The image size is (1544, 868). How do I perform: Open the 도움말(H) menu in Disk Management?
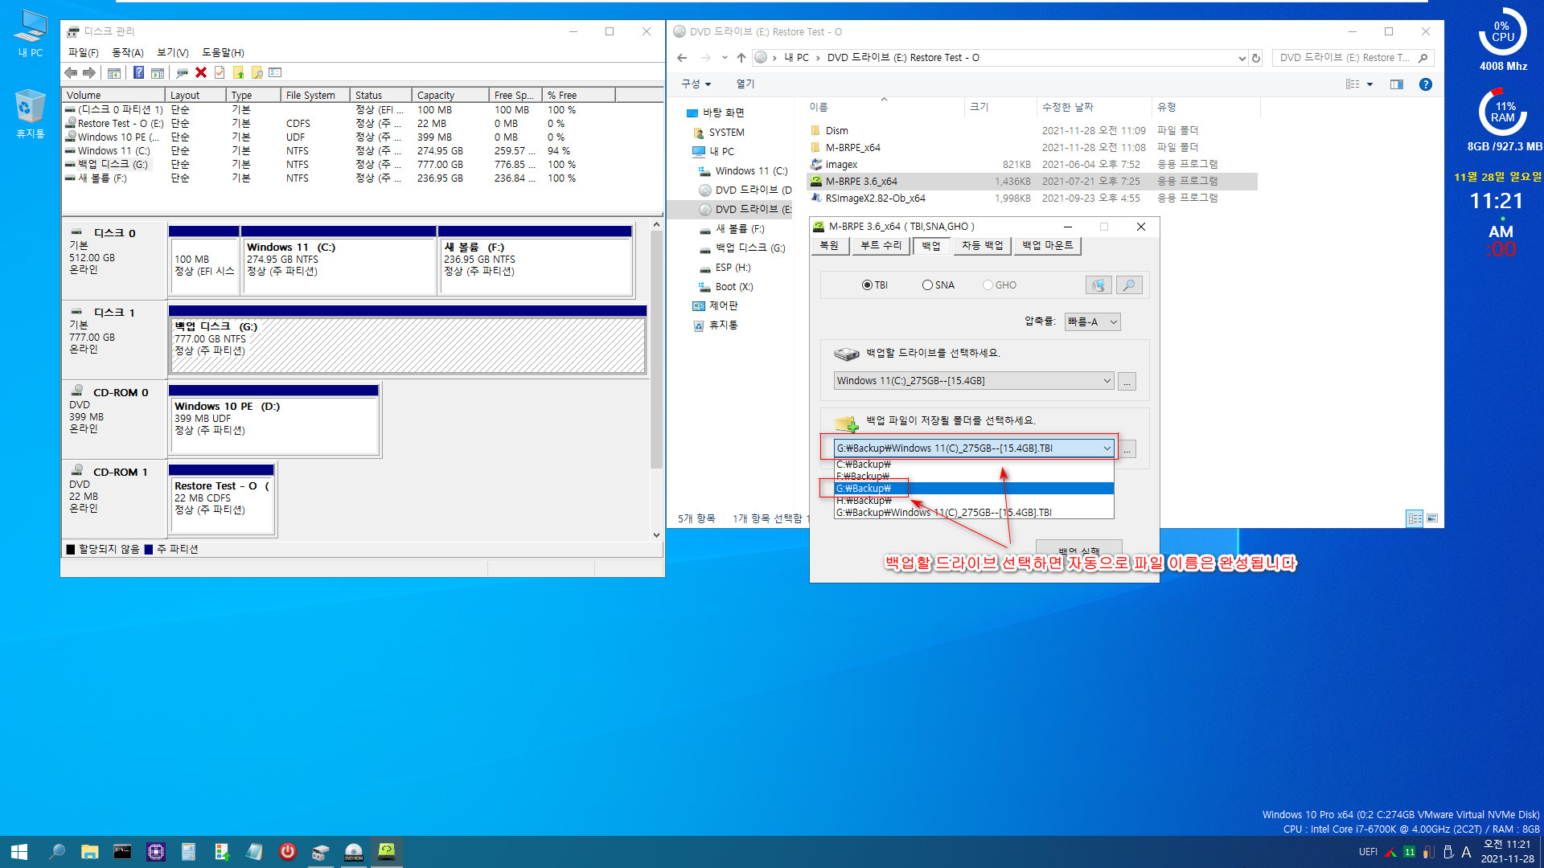pos(223,52)
